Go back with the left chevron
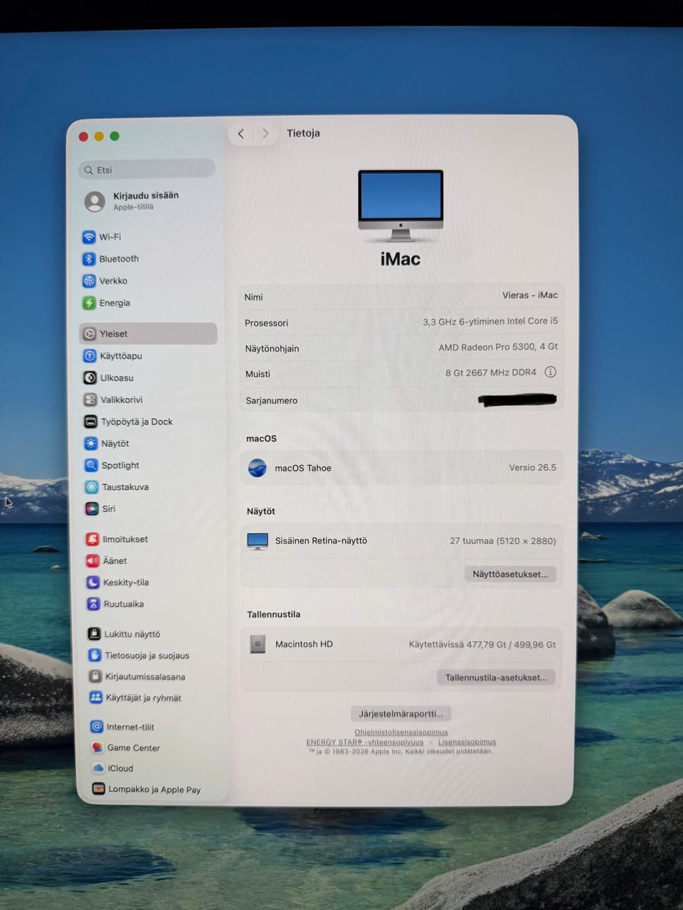 click(241, 134)
